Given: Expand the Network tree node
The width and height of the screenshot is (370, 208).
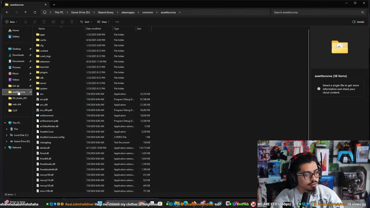Looking at the screenshot, I should pos(5,147).
